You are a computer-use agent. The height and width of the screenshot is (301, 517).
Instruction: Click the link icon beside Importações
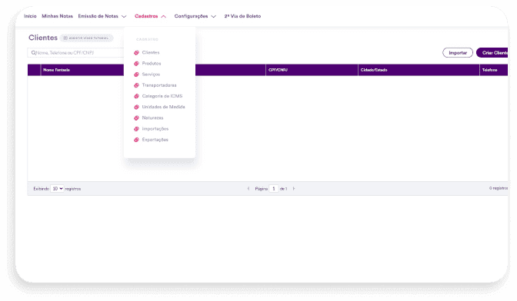point(136,129)
